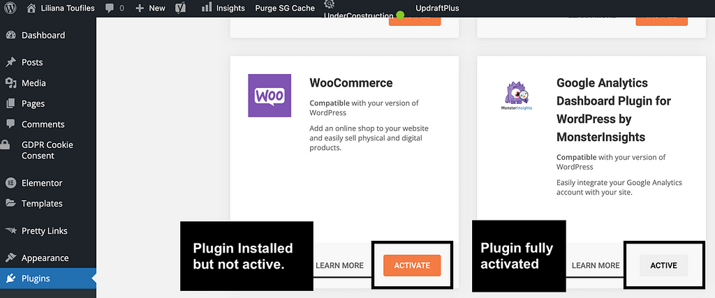Click Purge SG Cache in the admin bar
The height and width of the screenshot is (298, 715).
coord(285,8)
